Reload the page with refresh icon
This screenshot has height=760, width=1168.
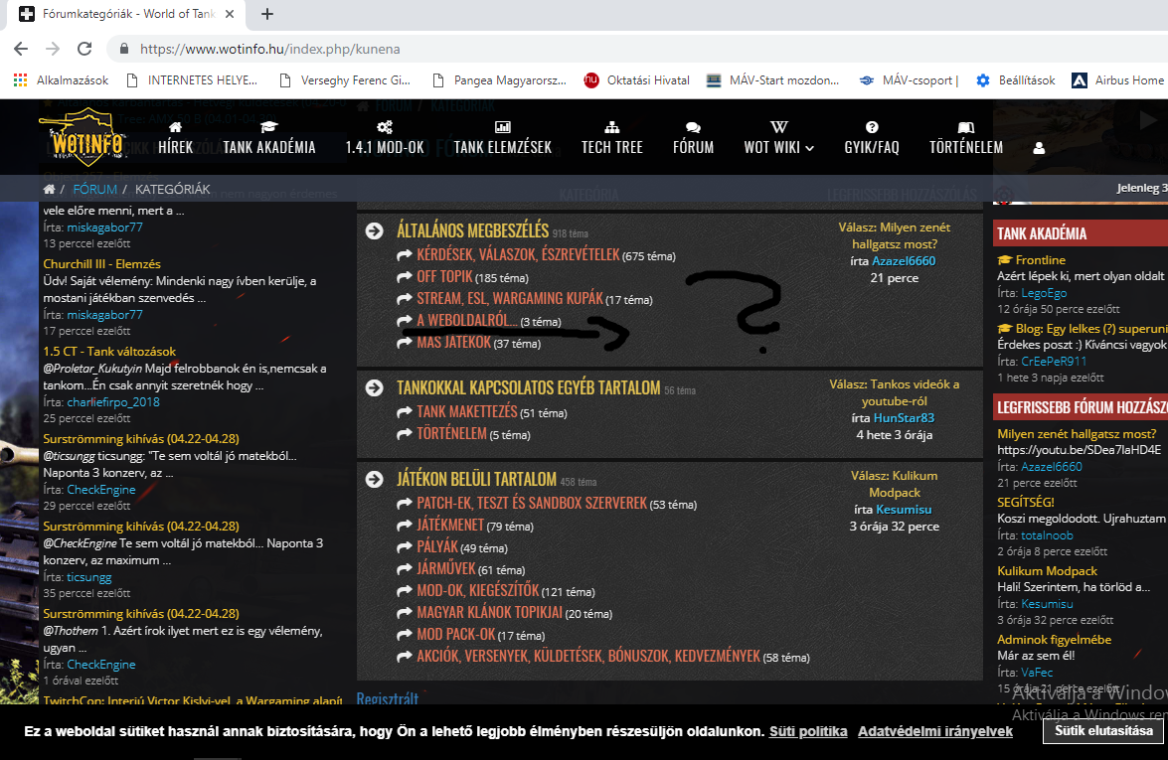84,49
